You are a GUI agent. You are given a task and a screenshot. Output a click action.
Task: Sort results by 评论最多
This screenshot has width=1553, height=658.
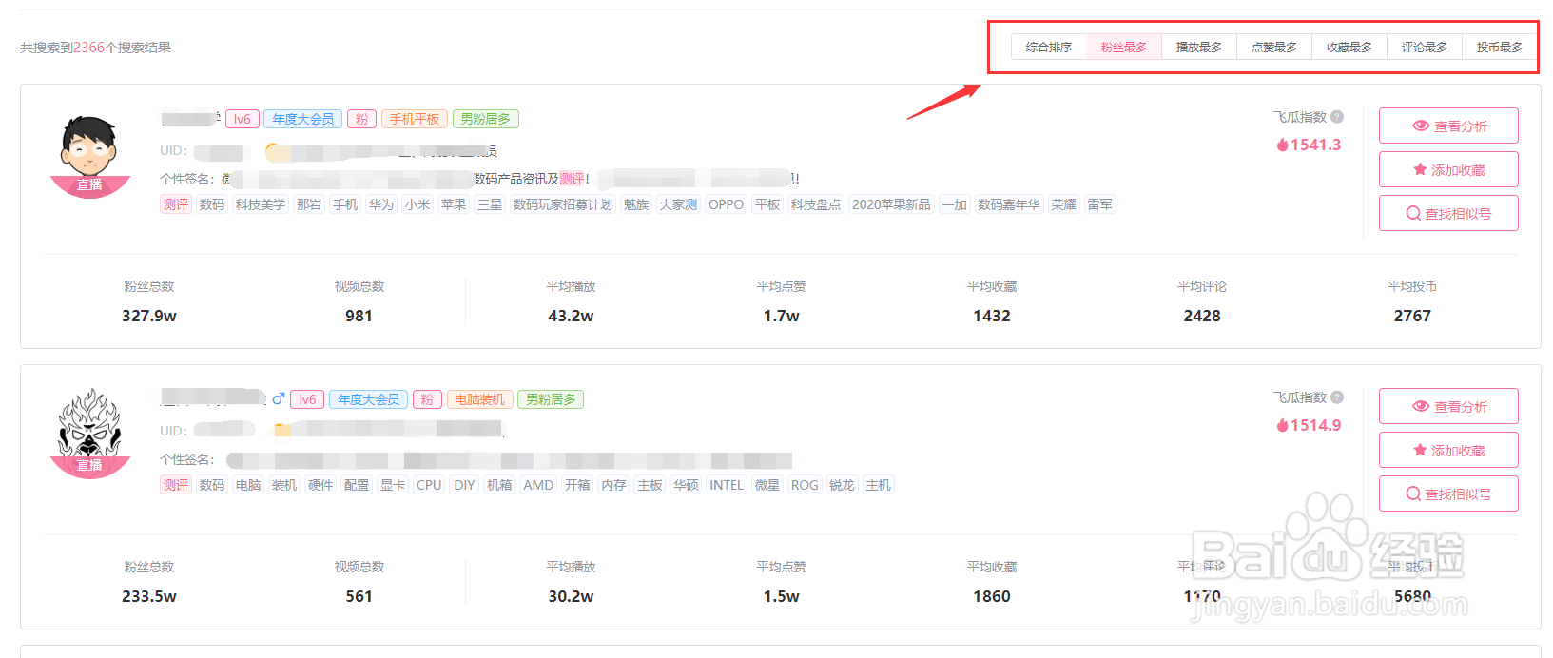[1425, 47]
